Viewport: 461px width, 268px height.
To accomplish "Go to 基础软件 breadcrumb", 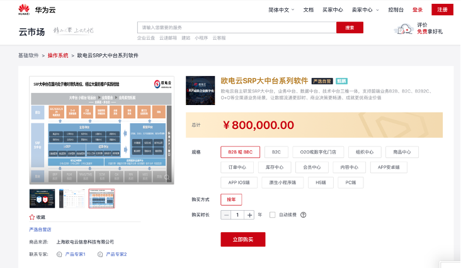I will pos(28,55).
